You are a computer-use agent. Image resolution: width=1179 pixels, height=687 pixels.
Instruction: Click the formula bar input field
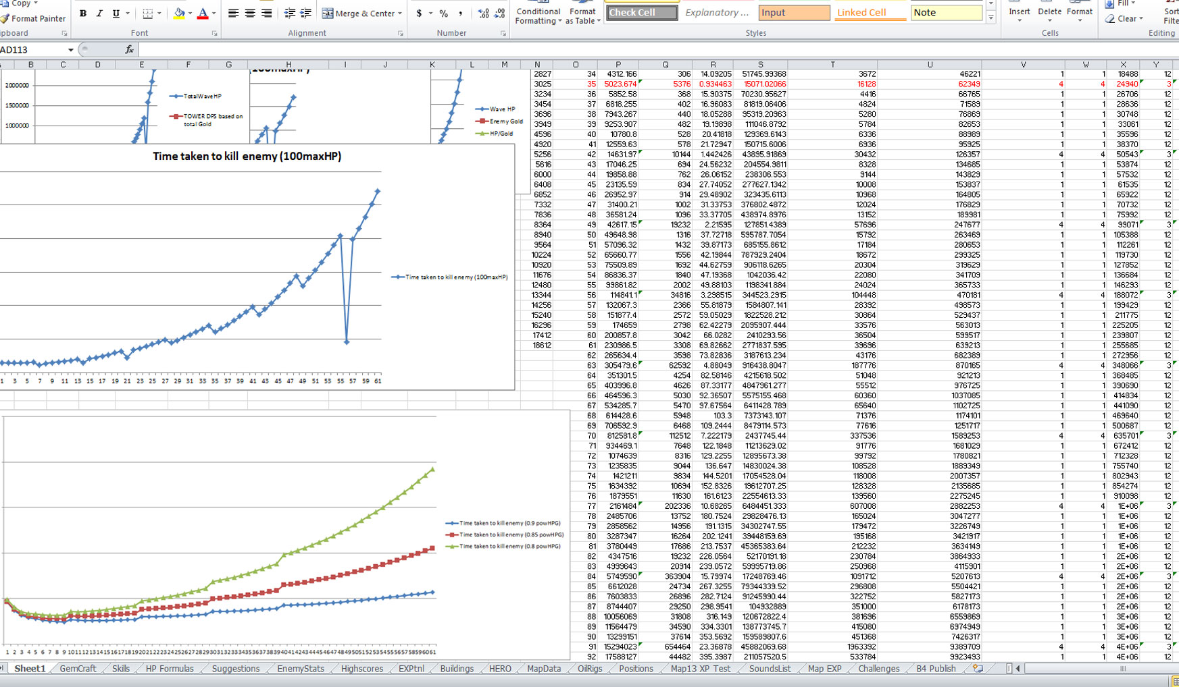pyautogui.click(x=608, y=49)
